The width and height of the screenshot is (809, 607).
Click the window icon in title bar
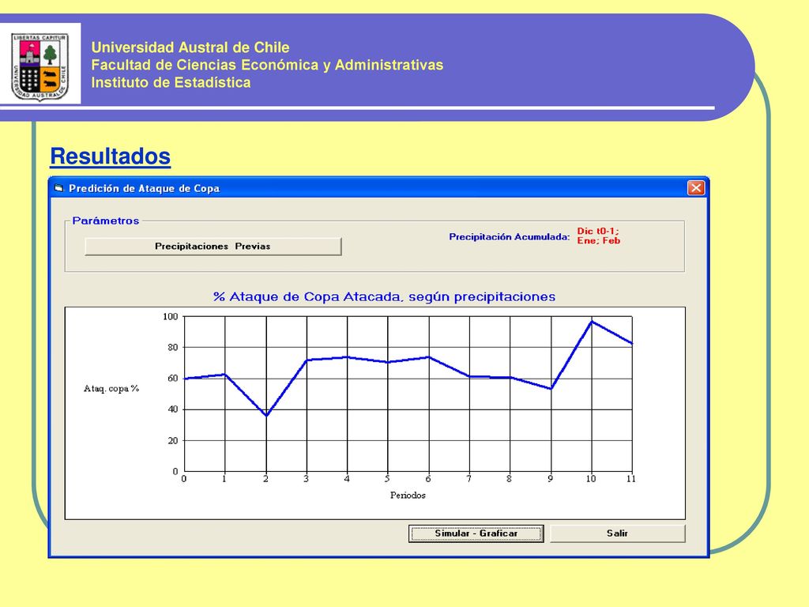pyautogui.click(x=58, y=188)
